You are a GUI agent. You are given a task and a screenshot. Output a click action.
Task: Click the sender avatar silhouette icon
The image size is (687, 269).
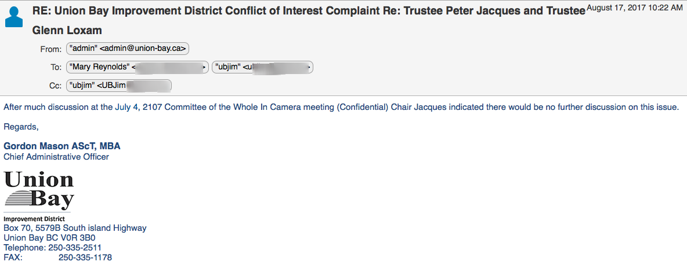14,17
